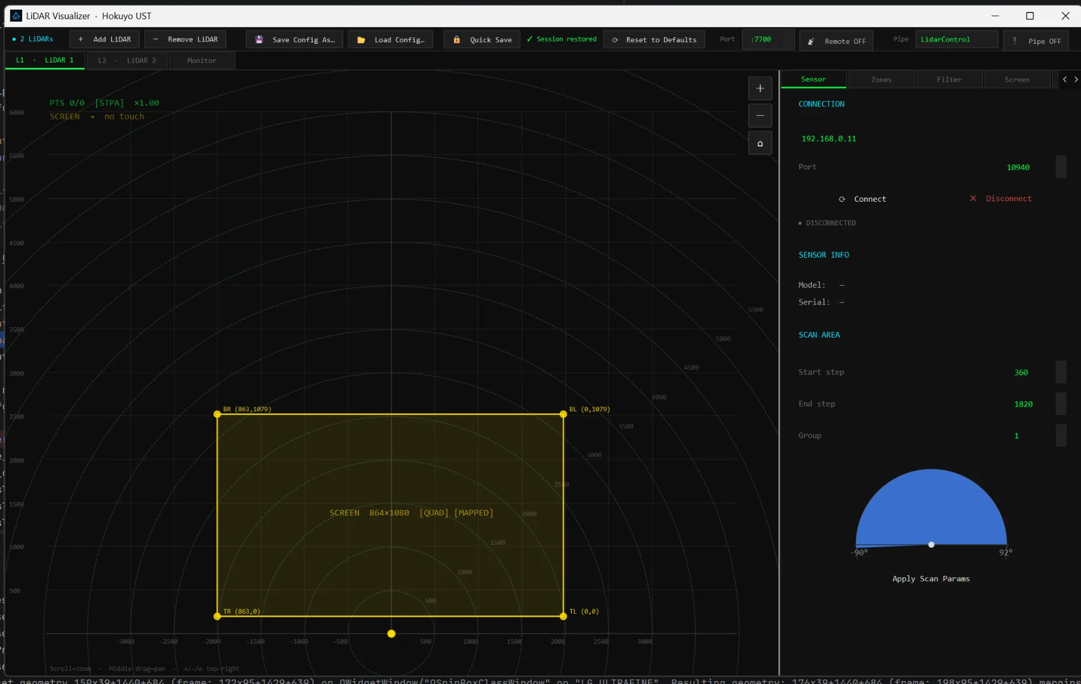Click the Save Config As button label

pyautogui.click(x=303, y=40)
